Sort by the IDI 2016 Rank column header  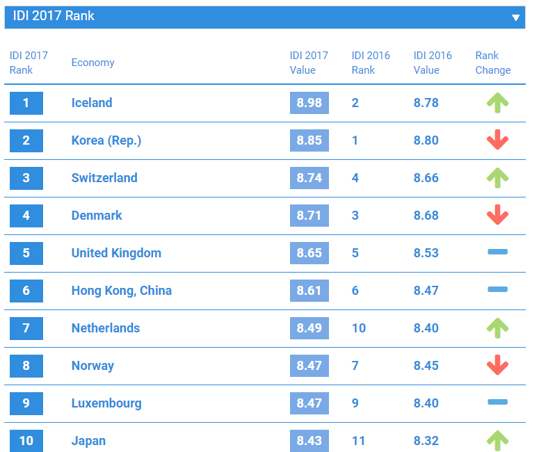click(371, 63)
